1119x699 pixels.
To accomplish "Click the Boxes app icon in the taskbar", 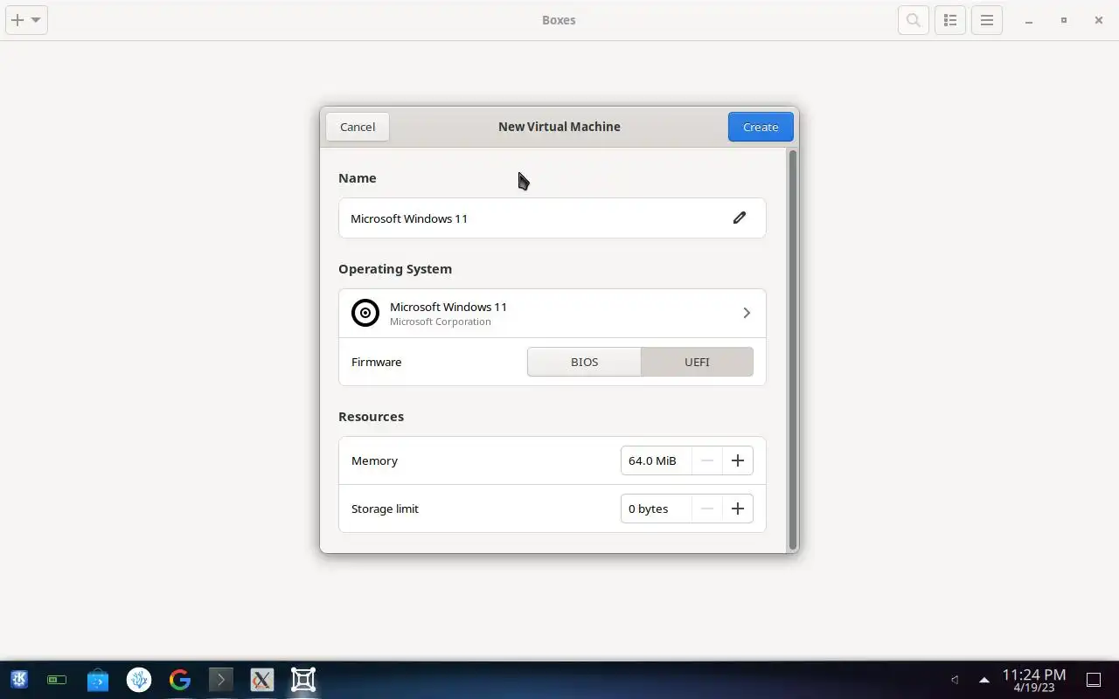I will click(x=303, y=680).
